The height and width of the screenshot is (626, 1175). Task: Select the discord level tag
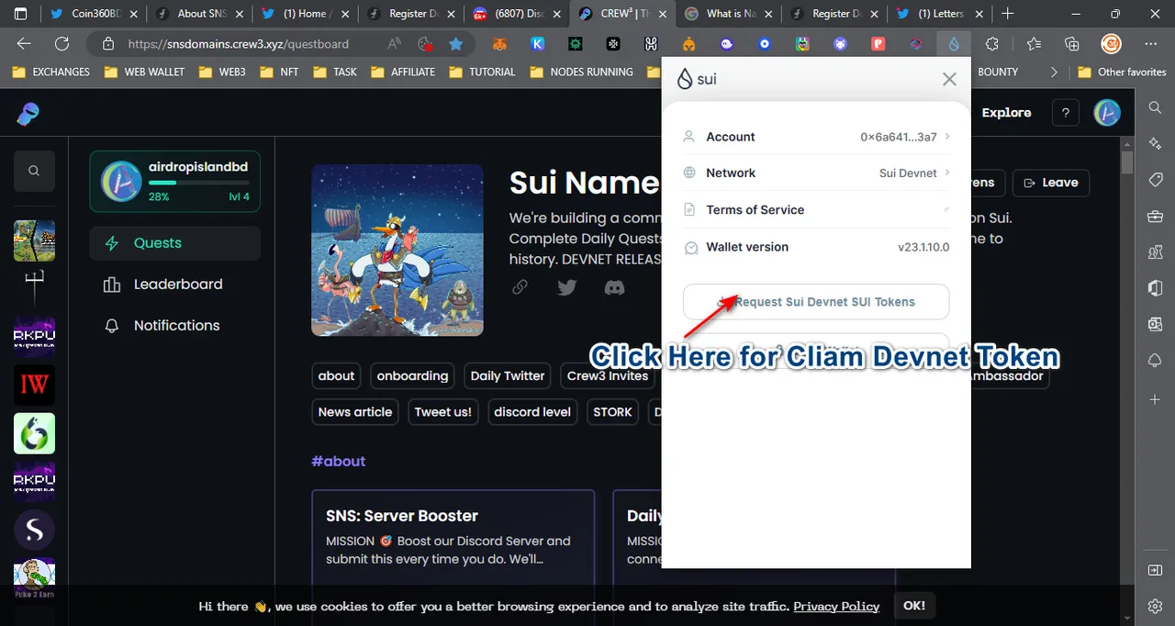tap(532, 412)
